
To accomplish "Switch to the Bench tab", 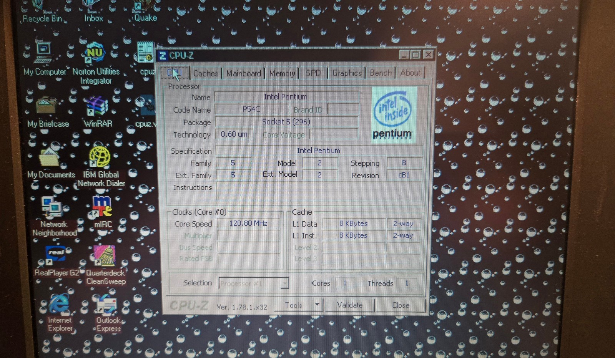I will [x=381, y=73].
